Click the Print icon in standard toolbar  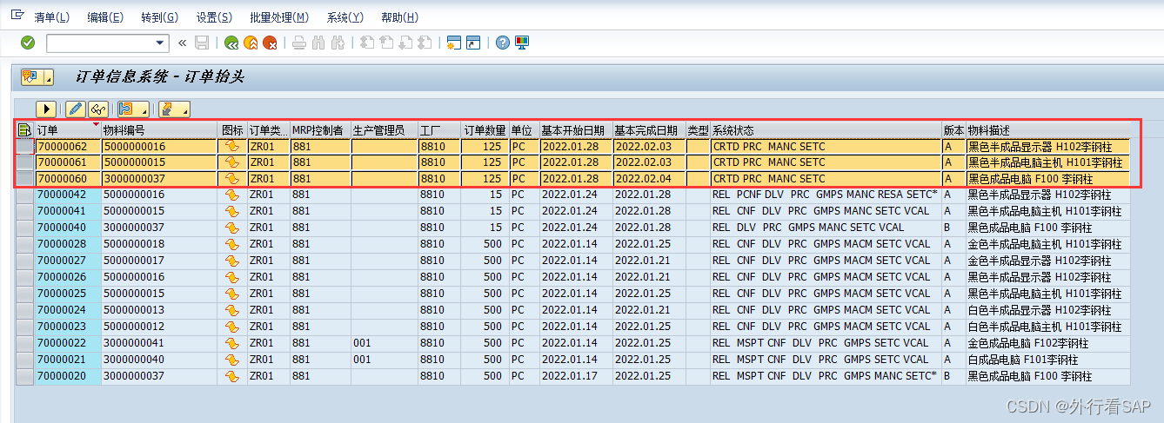pos(299,43)
